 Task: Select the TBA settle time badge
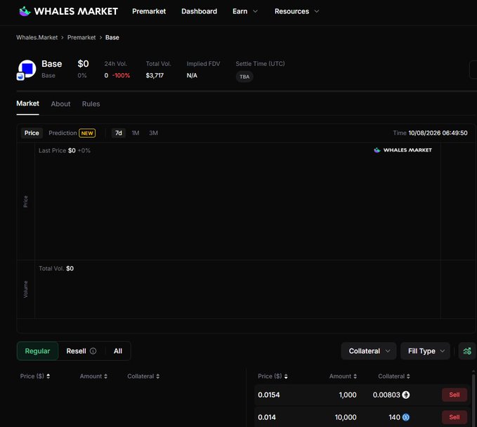[244, 77]
